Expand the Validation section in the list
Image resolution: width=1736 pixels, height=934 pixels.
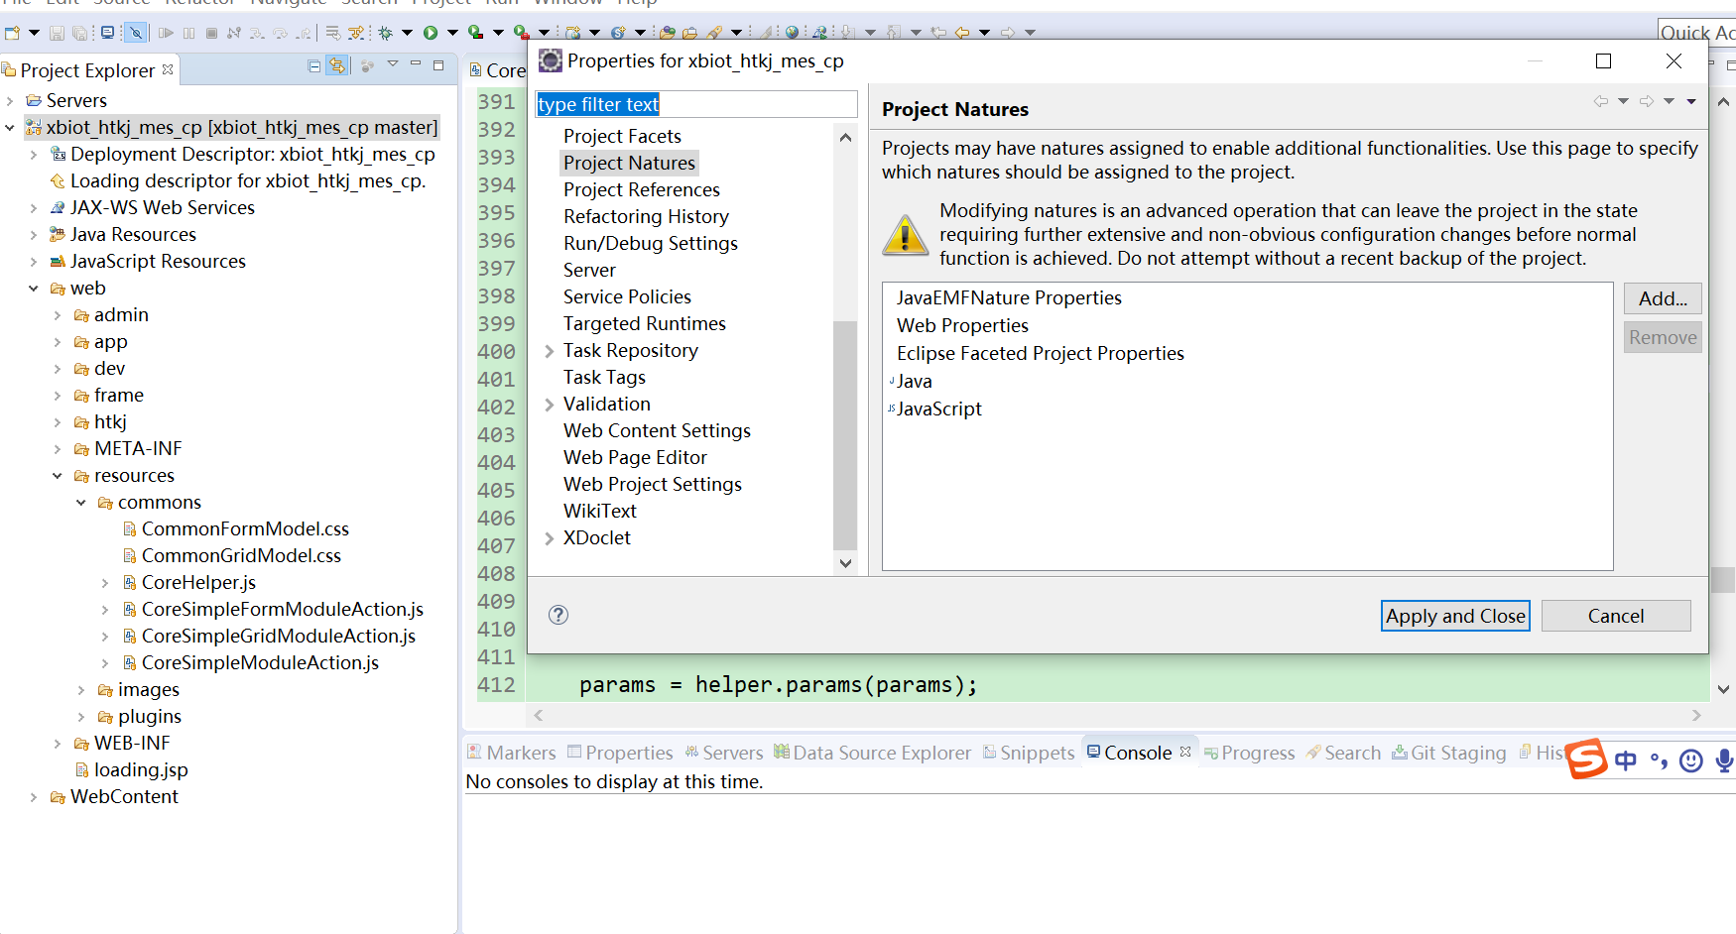click(552, 404)
